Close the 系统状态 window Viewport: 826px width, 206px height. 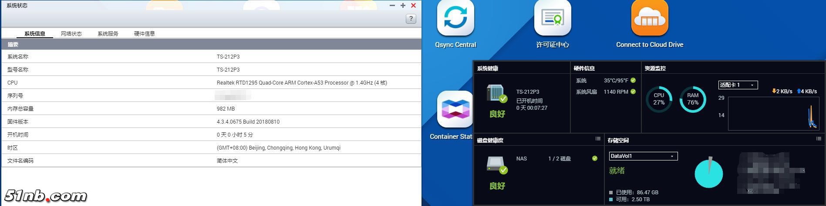[413, 6]
